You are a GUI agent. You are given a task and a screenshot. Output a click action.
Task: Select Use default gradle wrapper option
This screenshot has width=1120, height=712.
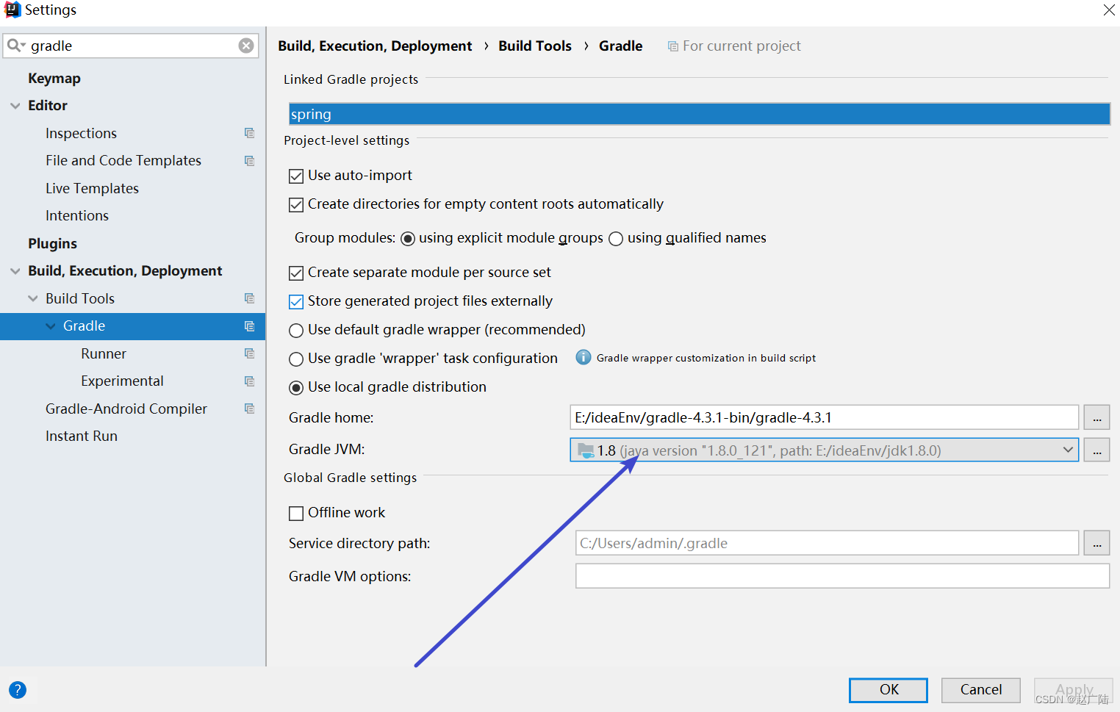pyautogui.click(x=296, y=331)
